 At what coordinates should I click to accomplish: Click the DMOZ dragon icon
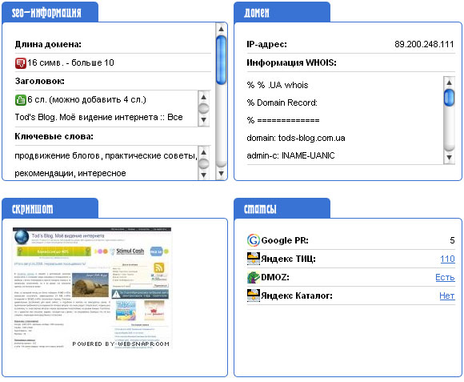[254, 277]
